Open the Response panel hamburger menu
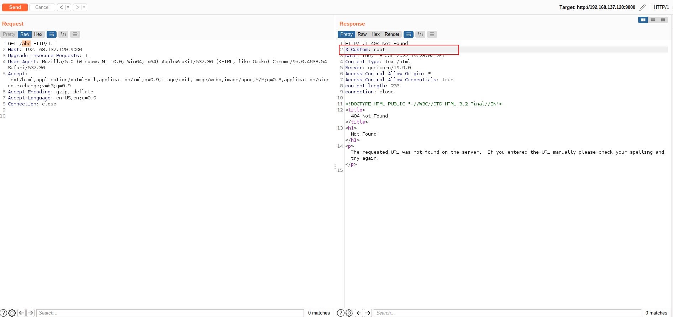The height and width of the screenshot is (317, 673). [x=432, y=34]
